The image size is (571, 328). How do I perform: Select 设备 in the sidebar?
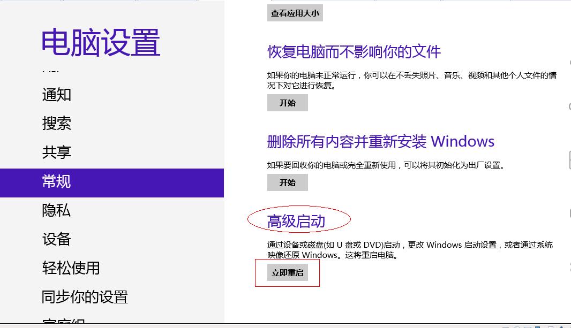click(56, 240)
